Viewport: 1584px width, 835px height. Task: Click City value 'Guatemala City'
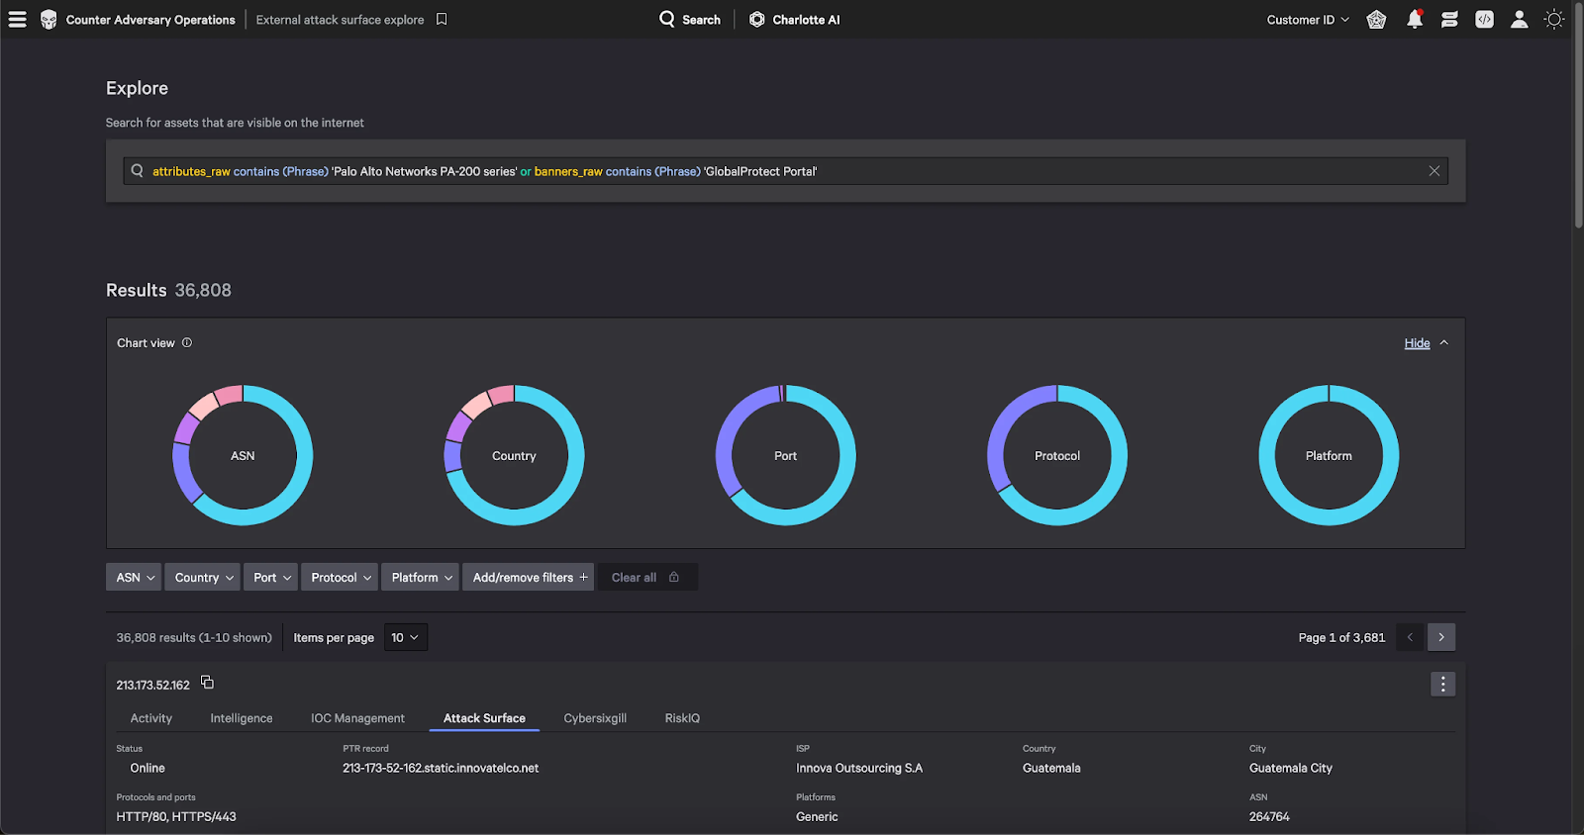click(1291, 768)
